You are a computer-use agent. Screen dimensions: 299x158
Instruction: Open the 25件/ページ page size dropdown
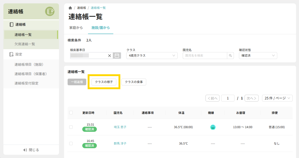(x=277, y=98)
